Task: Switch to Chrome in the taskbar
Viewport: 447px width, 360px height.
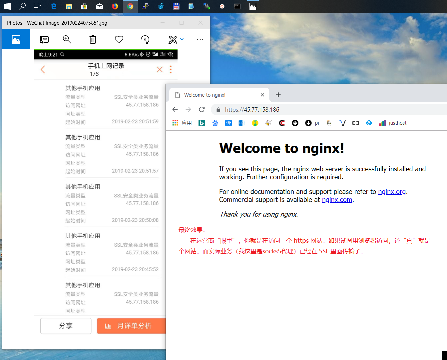Action: point(130,6)
